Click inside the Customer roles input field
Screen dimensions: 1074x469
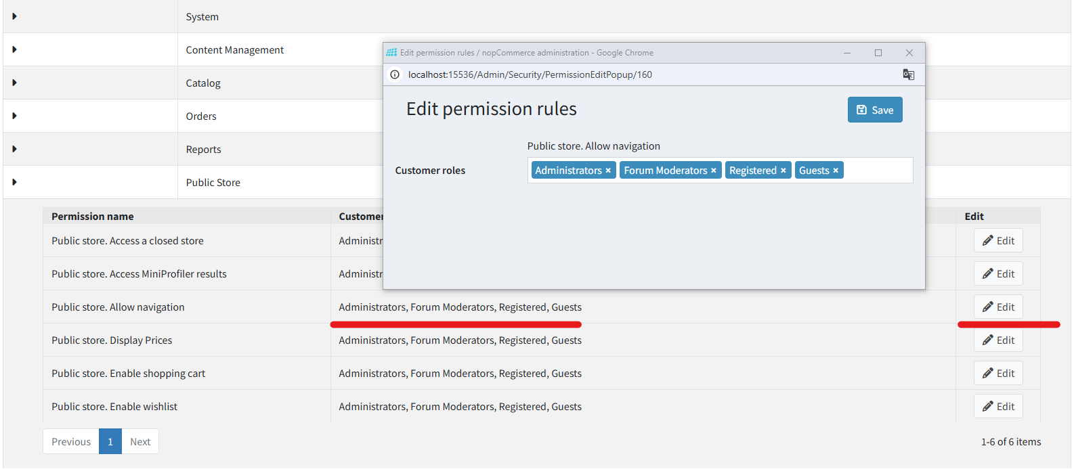pyautogui.click(x=877, y=171)
